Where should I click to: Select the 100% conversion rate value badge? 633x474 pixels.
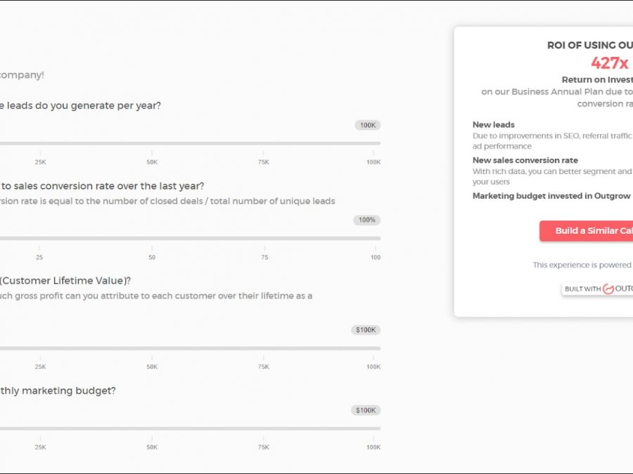click(367, 220)
